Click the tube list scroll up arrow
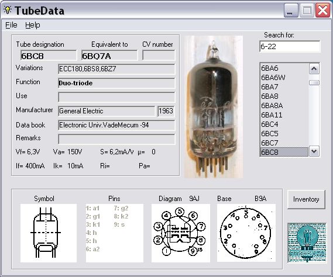Screen dimensions: 333x277 [x=314, y=69]
